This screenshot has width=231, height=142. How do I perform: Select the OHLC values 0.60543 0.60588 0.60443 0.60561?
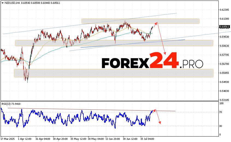40,3
